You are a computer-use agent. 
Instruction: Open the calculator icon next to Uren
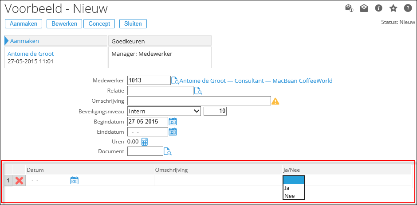145,142
